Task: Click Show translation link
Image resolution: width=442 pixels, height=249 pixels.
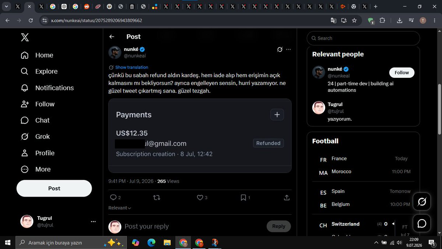Action: click(131, 67)
